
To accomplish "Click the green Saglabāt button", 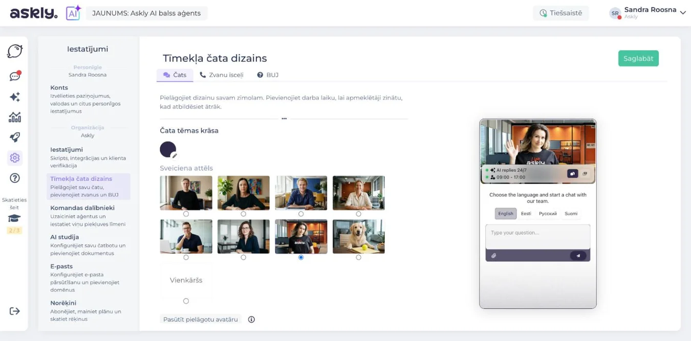I will coord(638,58).
